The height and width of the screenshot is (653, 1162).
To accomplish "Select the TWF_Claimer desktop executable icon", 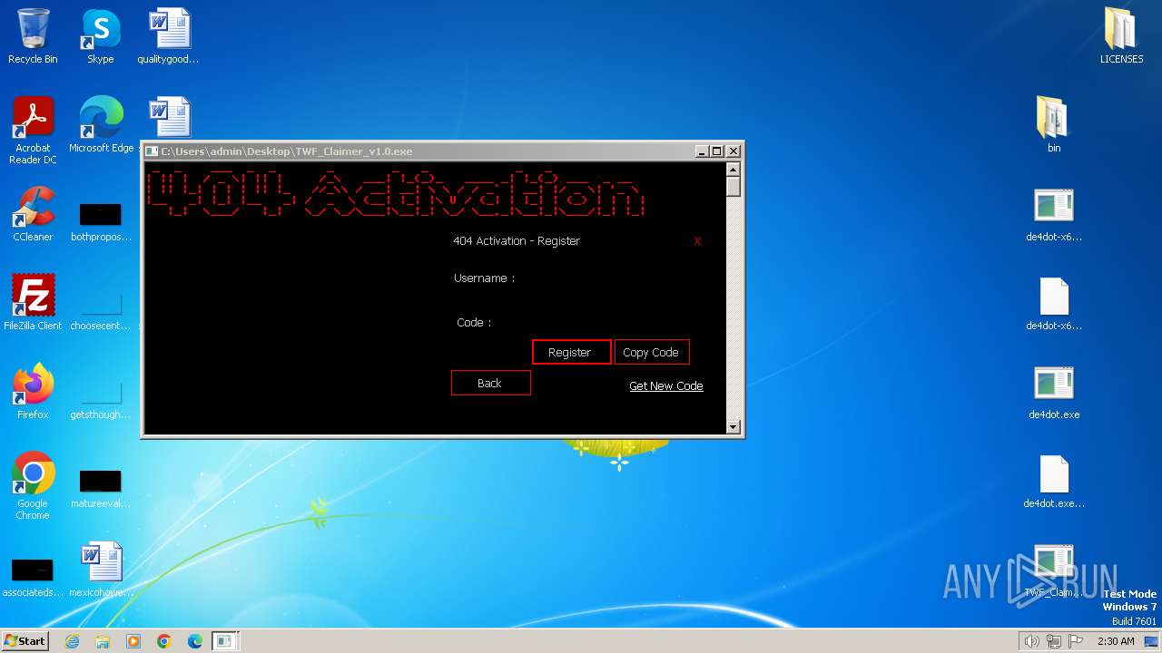I will click(1054, 570).
